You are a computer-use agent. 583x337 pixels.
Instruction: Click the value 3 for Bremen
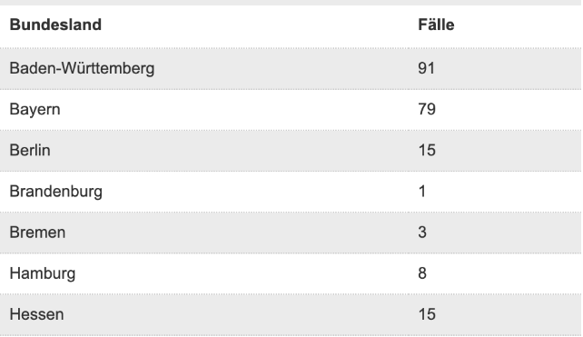click(422, 233)
